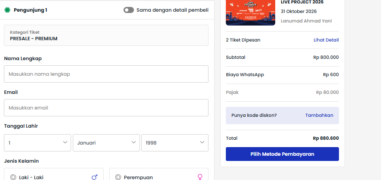Select the Laki - Laki radio option
The image size is (381, 180).
(x=13, y=177)
